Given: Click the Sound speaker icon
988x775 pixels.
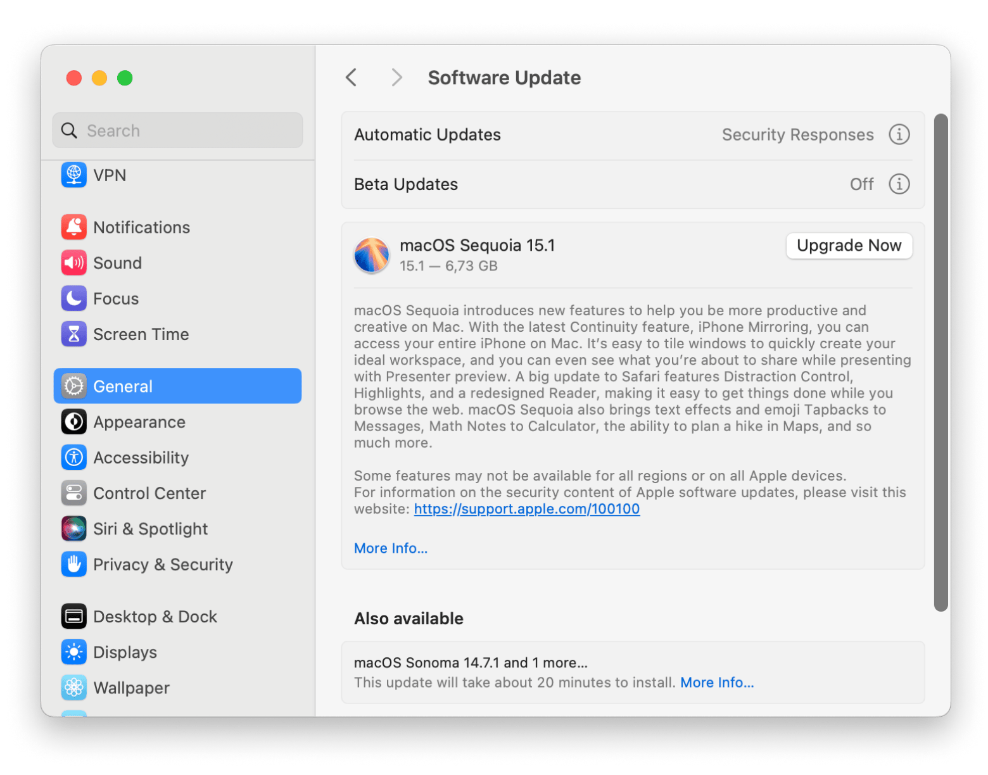Looking at the screenshot, I should 73,263.
